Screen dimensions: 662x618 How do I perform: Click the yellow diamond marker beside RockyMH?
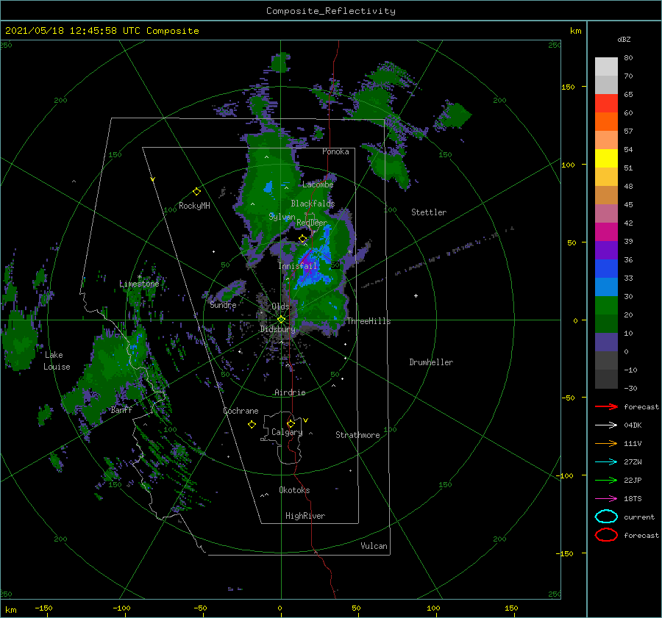[x=196, y=192]
